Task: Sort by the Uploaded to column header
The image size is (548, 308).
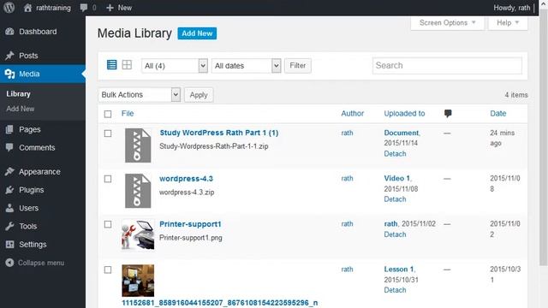Action: pyautogui.click(x=404, y=113)
